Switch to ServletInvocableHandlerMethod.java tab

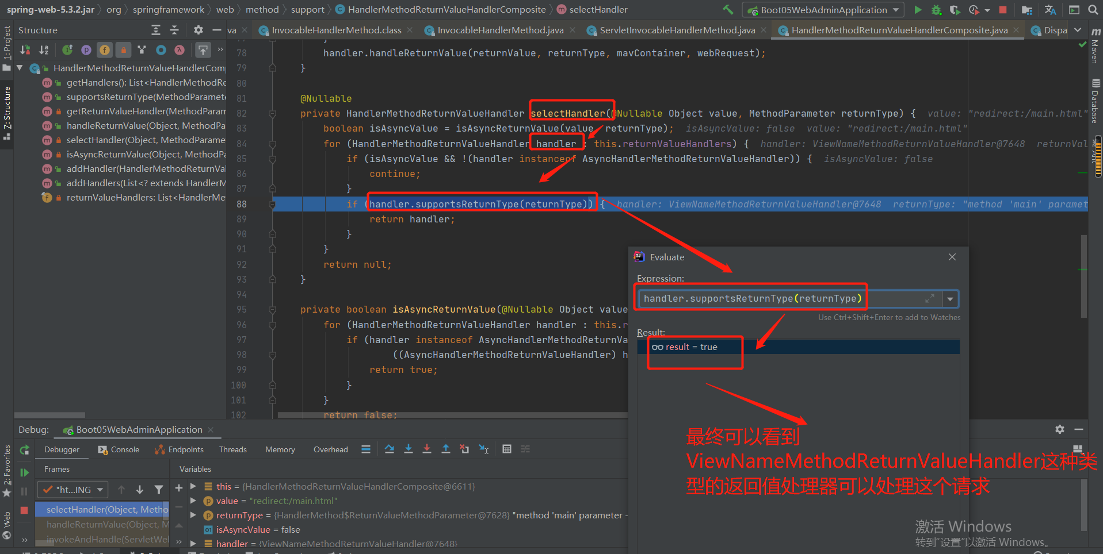click(677, 30)
